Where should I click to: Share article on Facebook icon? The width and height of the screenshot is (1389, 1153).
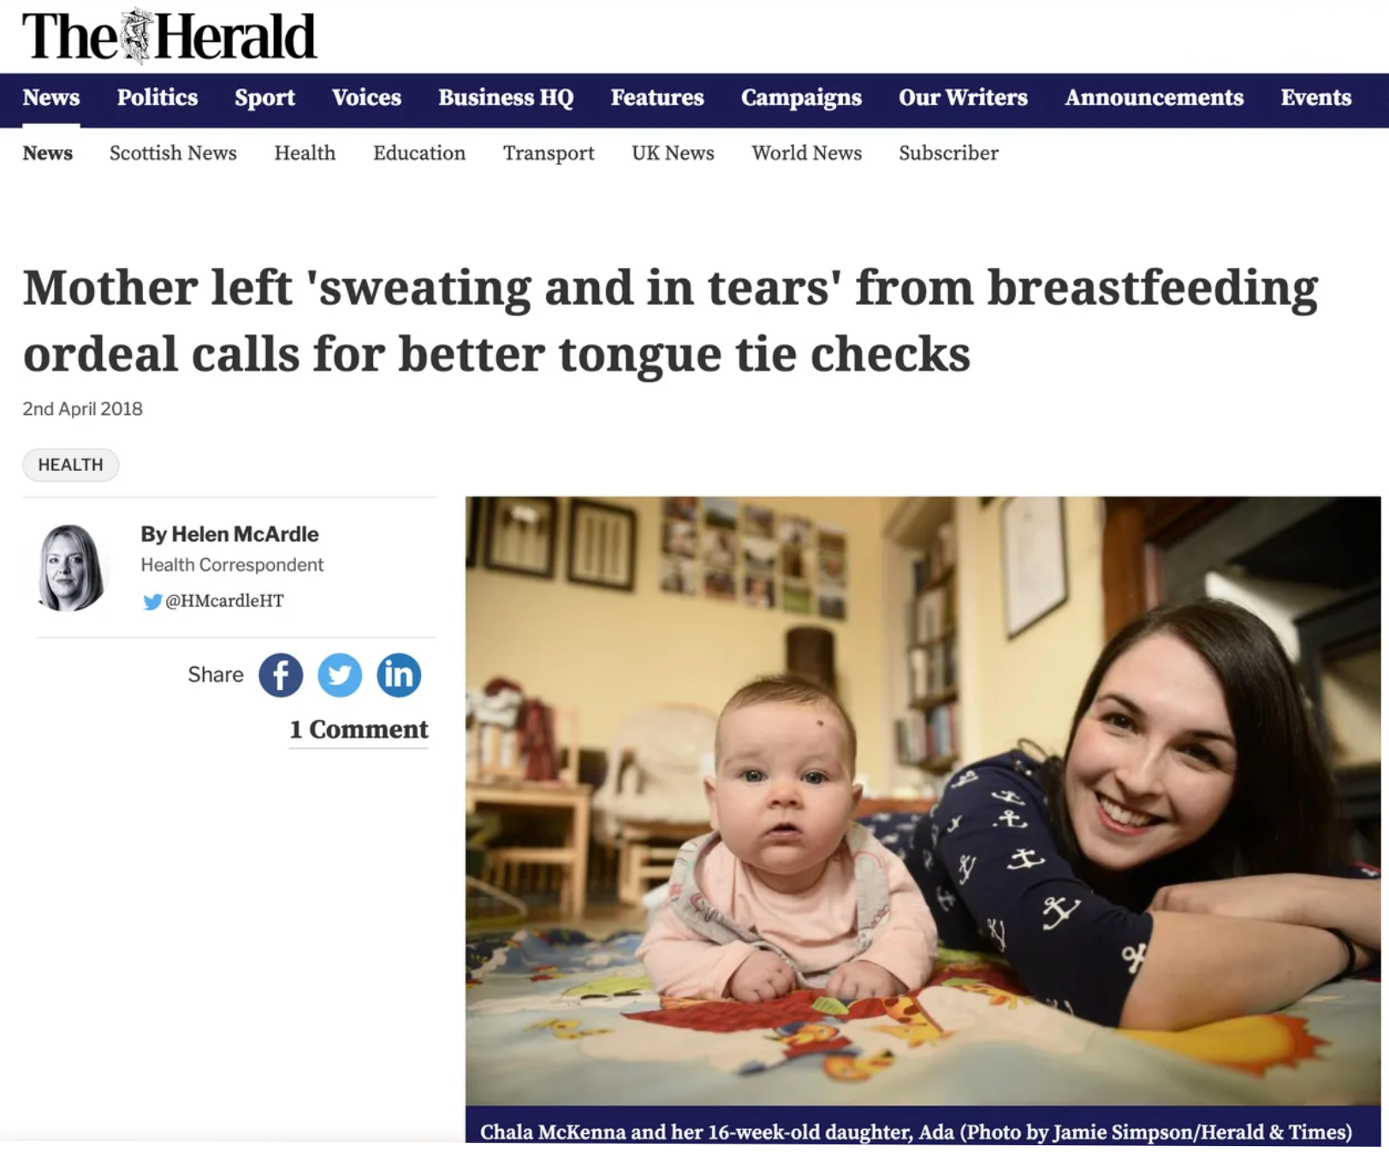[x=281, y=675]
